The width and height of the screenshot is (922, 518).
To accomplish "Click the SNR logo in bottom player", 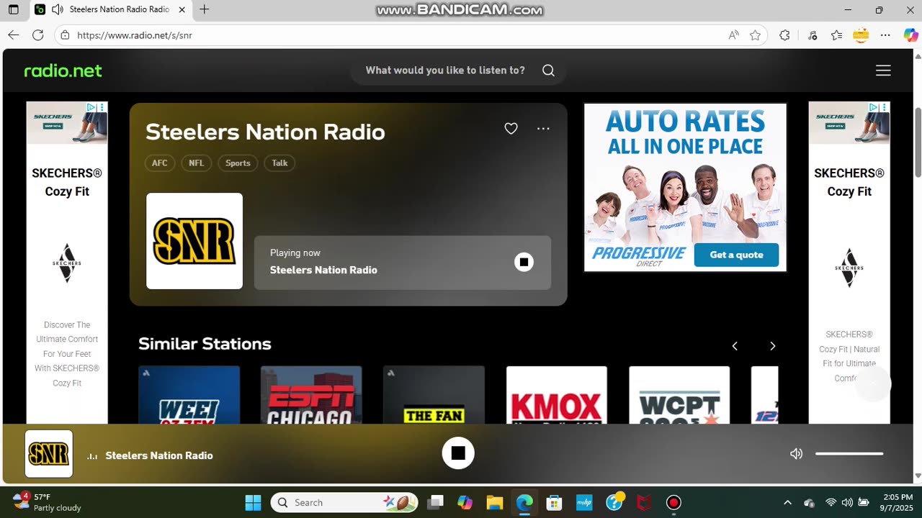I will coord(49,454).
